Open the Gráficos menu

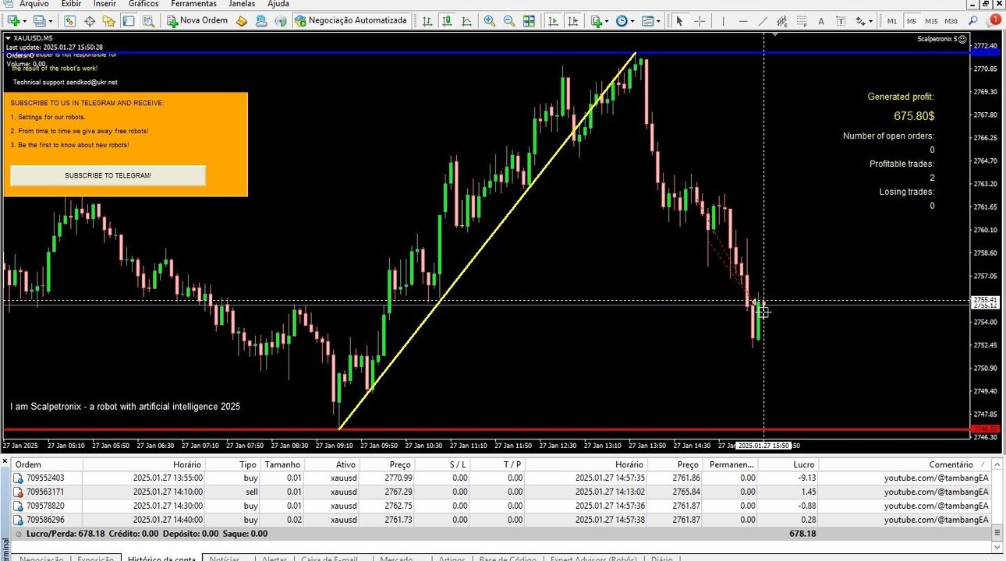143,4
